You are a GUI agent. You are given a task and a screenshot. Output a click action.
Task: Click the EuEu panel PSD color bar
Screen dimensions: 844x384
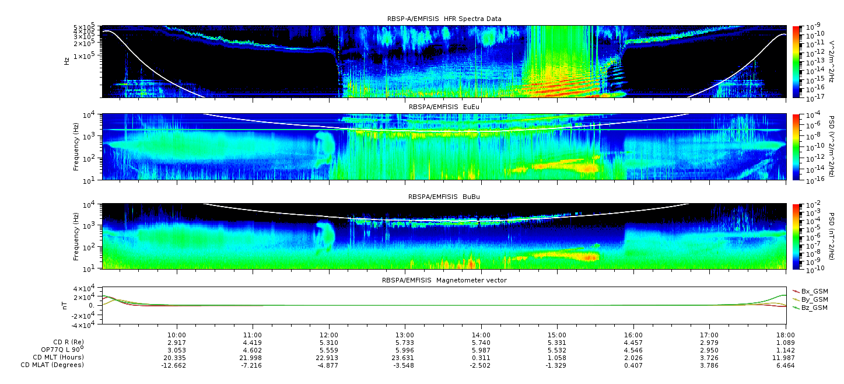(796, 146)
